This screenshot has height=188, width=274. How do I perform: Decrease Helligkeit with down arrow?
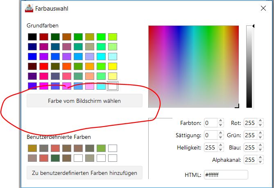[x=220, y=150]
